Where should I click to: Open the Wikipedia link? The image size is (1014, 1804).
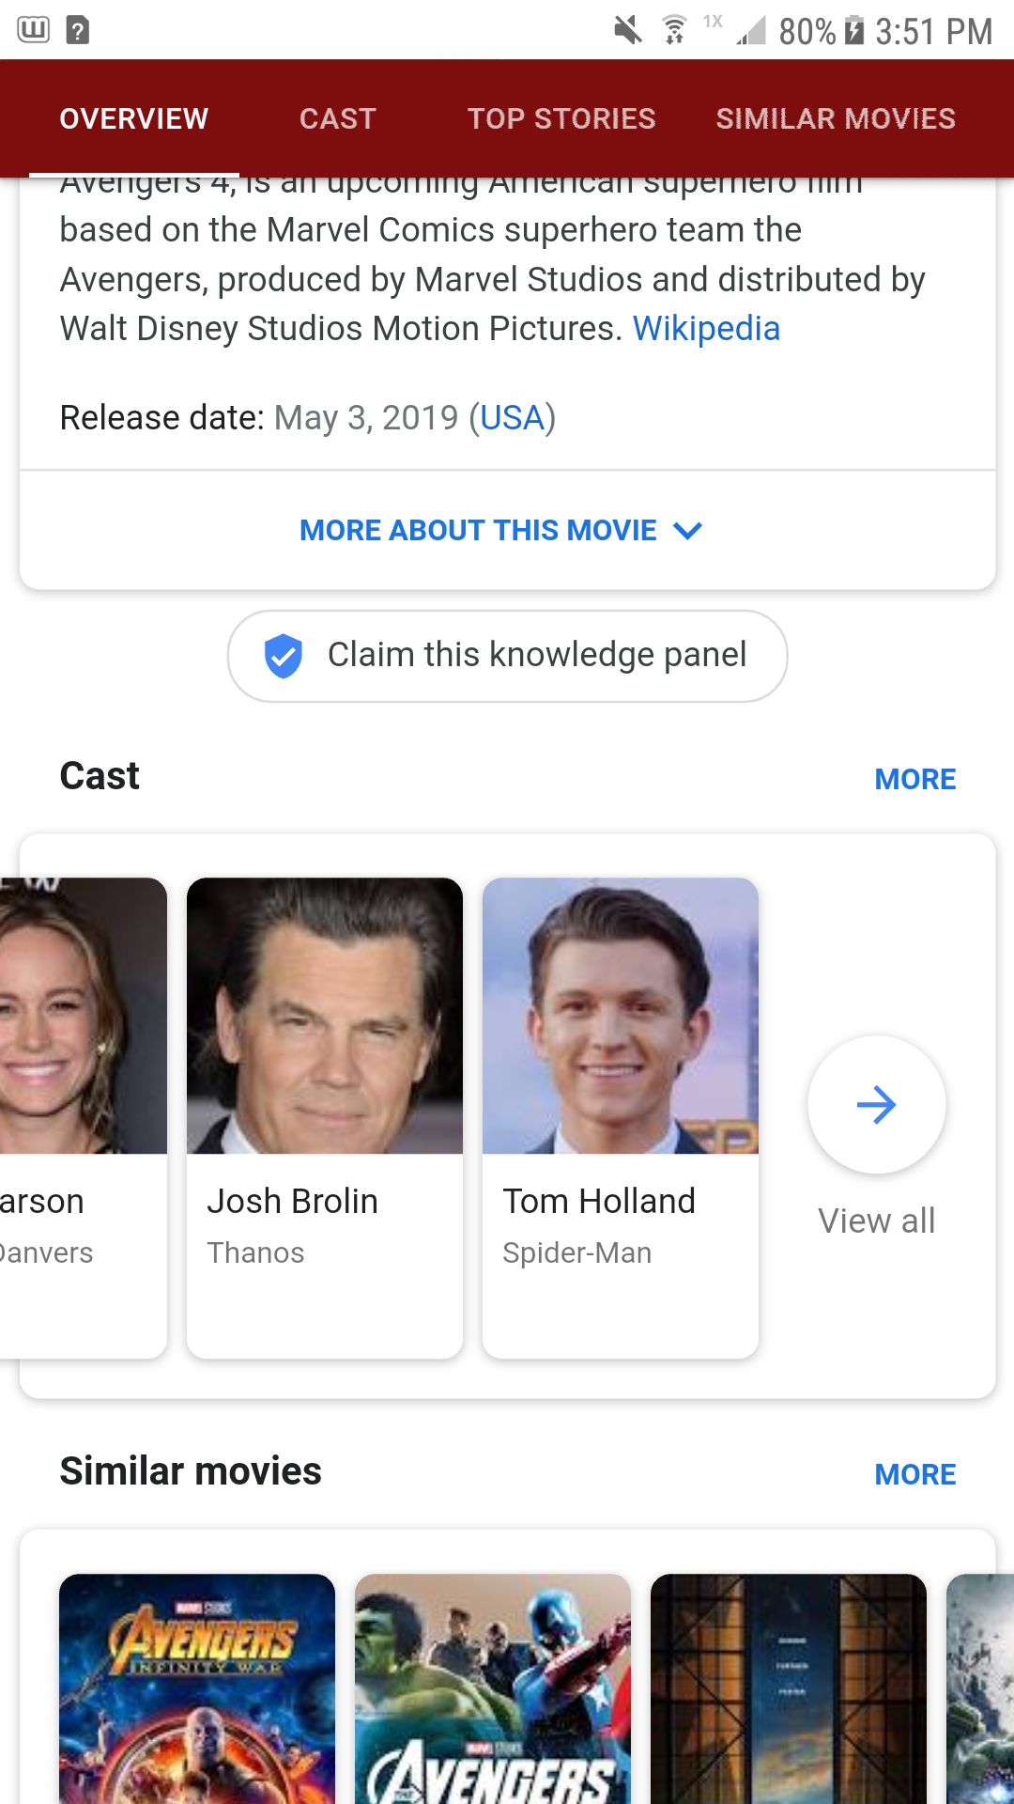[706, 329]
